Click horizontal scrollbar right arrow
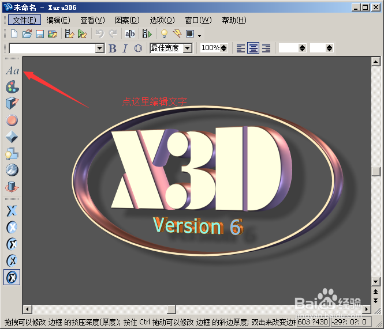This screenshot has width=384, height=329. click(366, 309)
